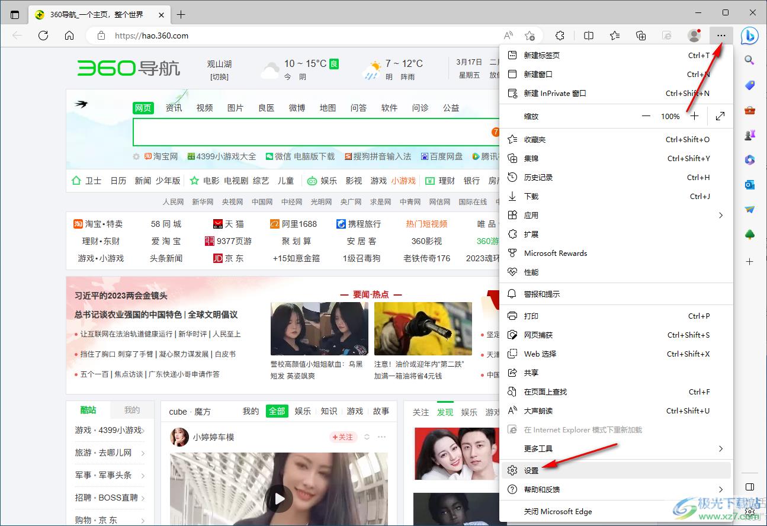This screenshot has width=767, height=526.
Task: Open the sidebar Games chess icon
Action: tap(749, 135)
